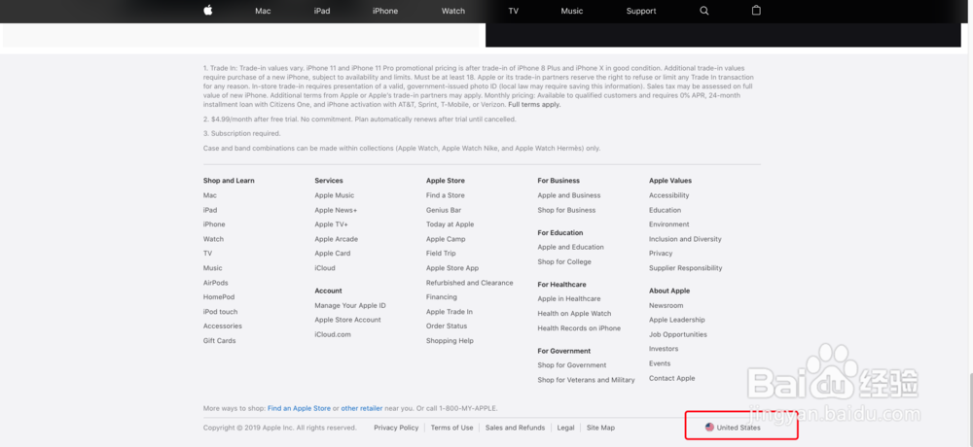Follow the blue Find an Apple Store link

(x=299, y=408)
